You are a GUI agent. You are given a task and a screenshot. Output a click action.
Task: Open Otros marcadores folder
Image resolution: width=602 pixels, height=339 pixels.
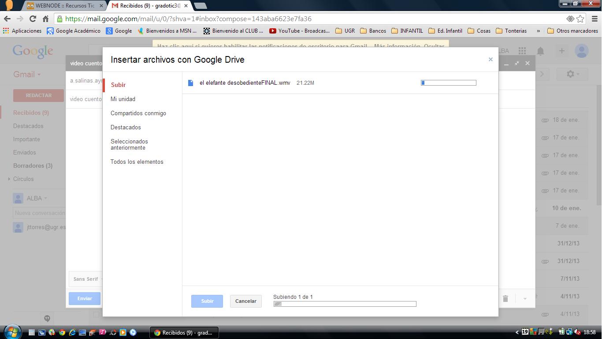tap(573, 31)
